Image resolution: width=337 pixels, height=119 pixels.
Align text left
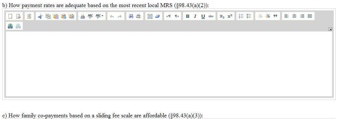(x=287, y=16)
